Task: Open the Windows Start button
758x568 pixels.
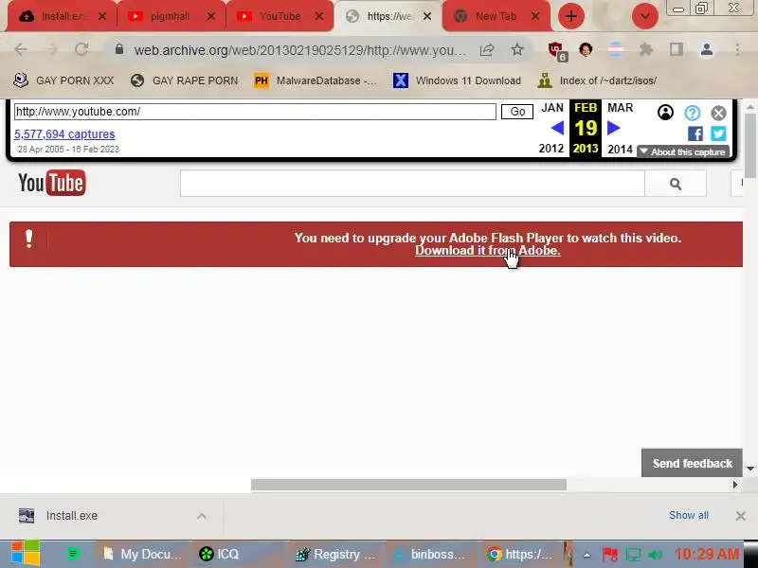Action: click(26, 554)
